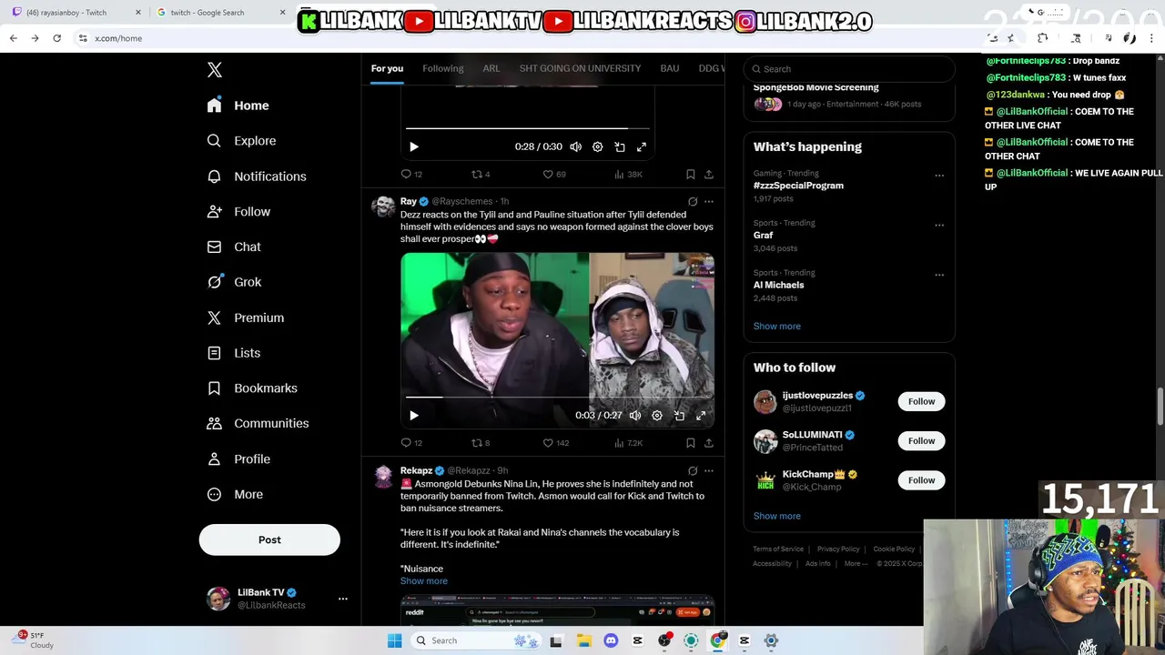Switch to the Following tab
1165x655 pixels.
443,68
